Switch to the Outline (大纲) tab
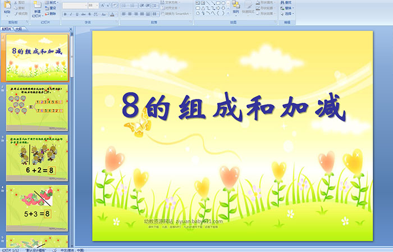Screen dimensions: 393x252 pos(19,29)
